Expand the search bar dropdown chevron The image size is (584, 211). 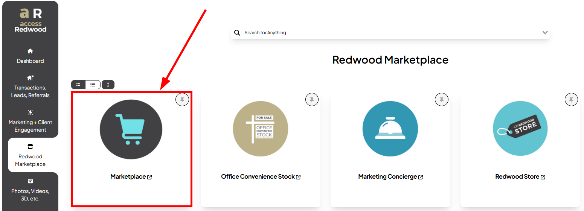[x=545, y=33]
